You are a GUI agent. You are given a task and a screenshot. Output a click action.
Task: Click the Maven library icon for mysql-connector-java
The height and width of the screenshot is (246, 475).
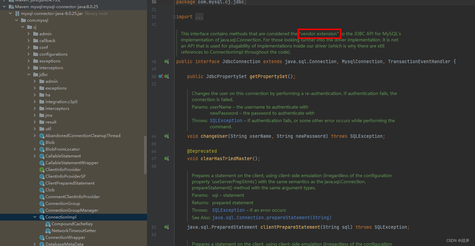click(x=11, y=7)
